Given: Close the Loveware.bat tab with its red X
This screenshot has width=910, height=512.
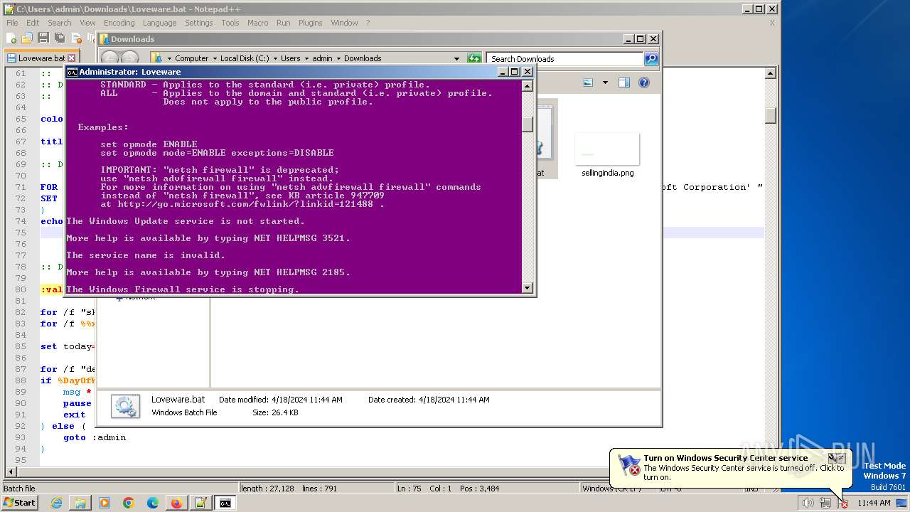Looking at the screenshot, I should 71,58.
